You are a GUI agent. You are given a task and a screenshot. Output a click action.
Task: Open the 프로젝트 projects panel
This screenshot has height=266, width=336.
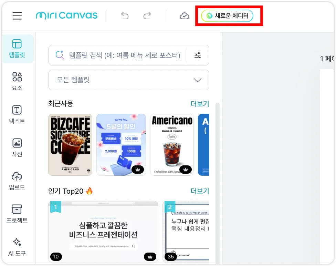pos(17,214)
